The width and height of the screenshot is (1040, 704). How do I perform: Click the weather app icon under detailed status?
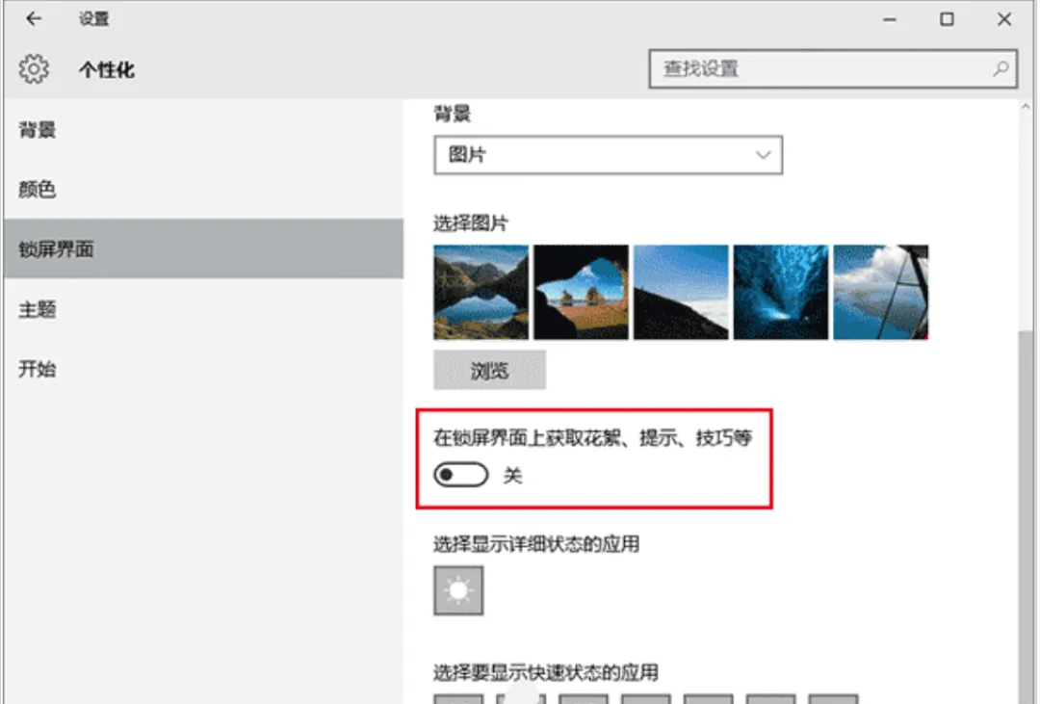pos(458,588)
